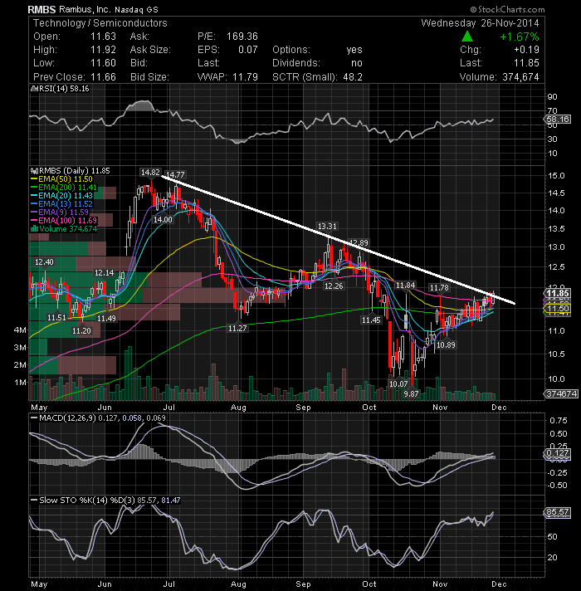
Task: Click the 9.87 lowest price annotation
Action: click(411, 394)
